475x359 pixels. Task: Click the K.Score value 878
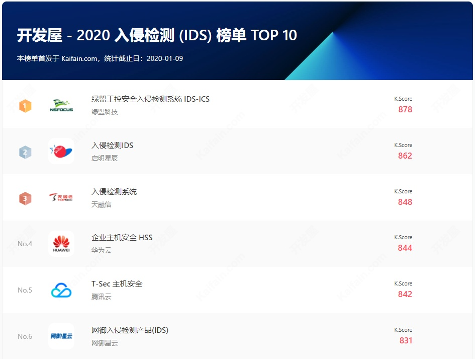405,109
